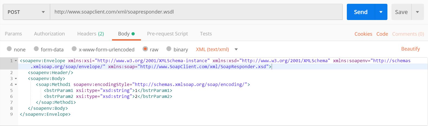Click the request URL input field

[196, 12]
